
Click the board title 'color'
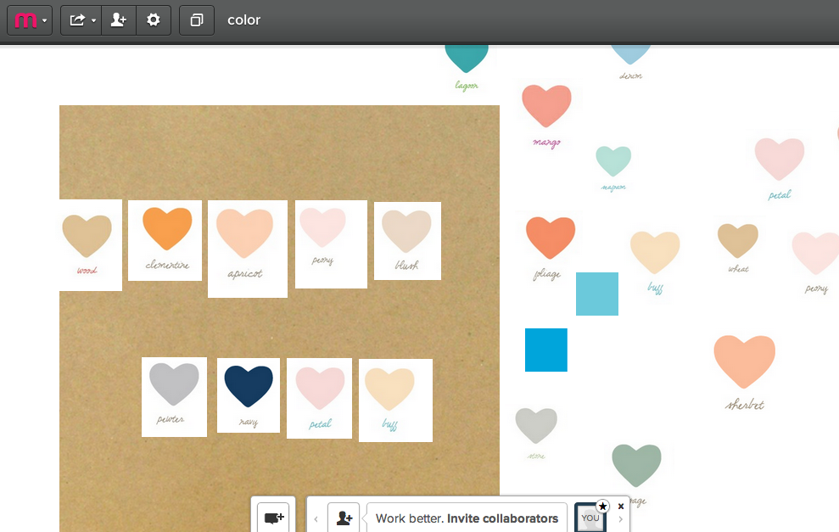[244, 20]
